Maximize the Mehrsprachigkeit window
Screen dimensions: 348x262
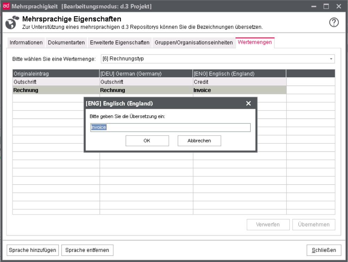[326, 7]
